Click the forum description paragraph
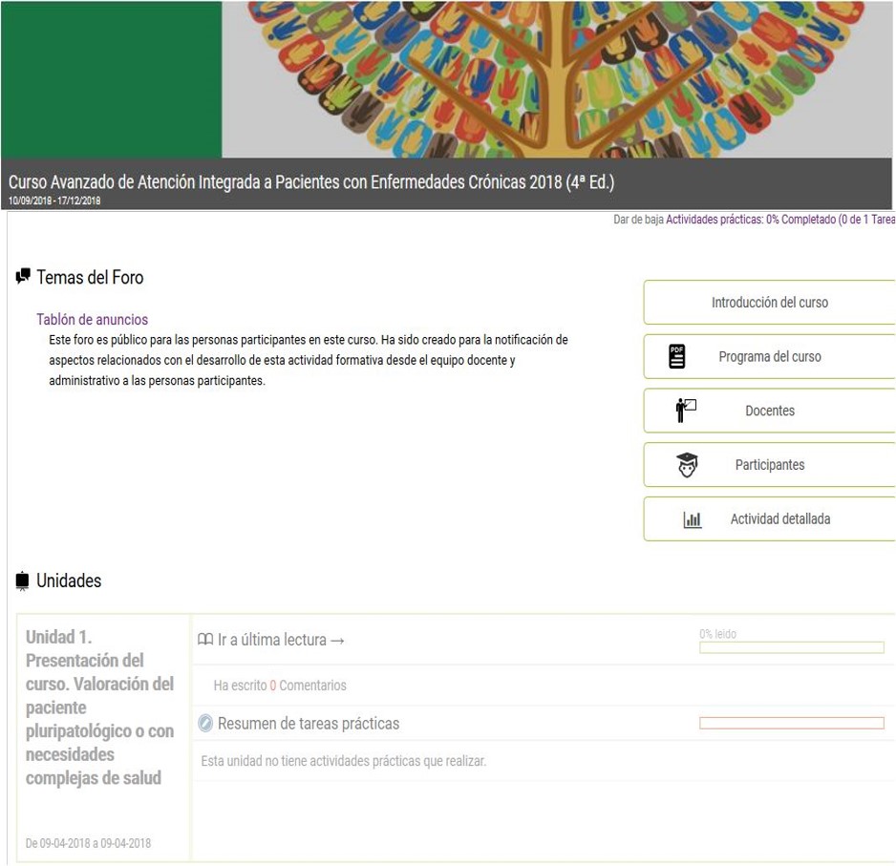Viewport: 896px width, 866px height. point(309,360)
